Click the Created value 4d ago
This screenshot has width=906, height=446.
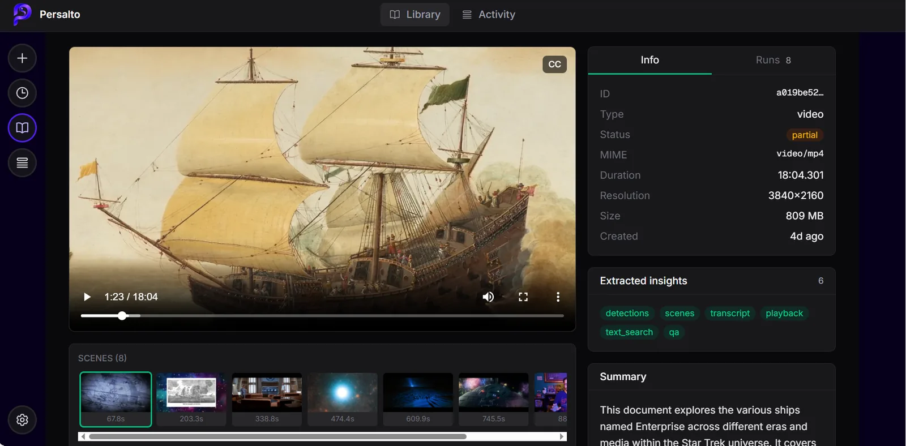[806, 237]
